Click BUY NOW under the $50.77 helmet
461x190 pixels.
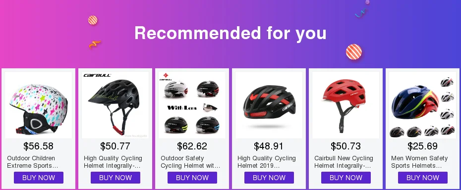tap(115, 178)
